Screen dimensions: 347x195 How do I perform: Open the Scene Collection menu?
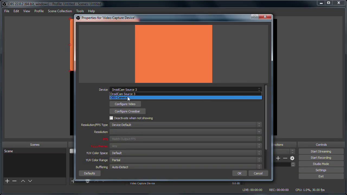(x=60, y=11)
